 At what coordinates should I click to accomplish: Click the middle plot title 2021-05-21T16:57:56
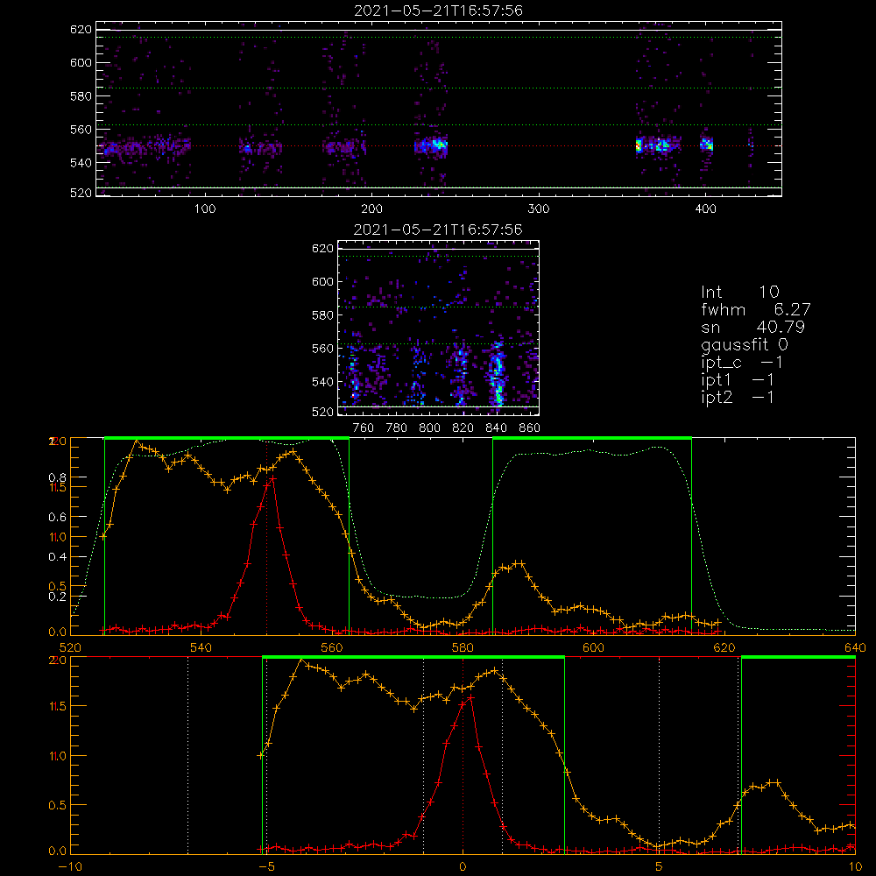pos(438,230)
